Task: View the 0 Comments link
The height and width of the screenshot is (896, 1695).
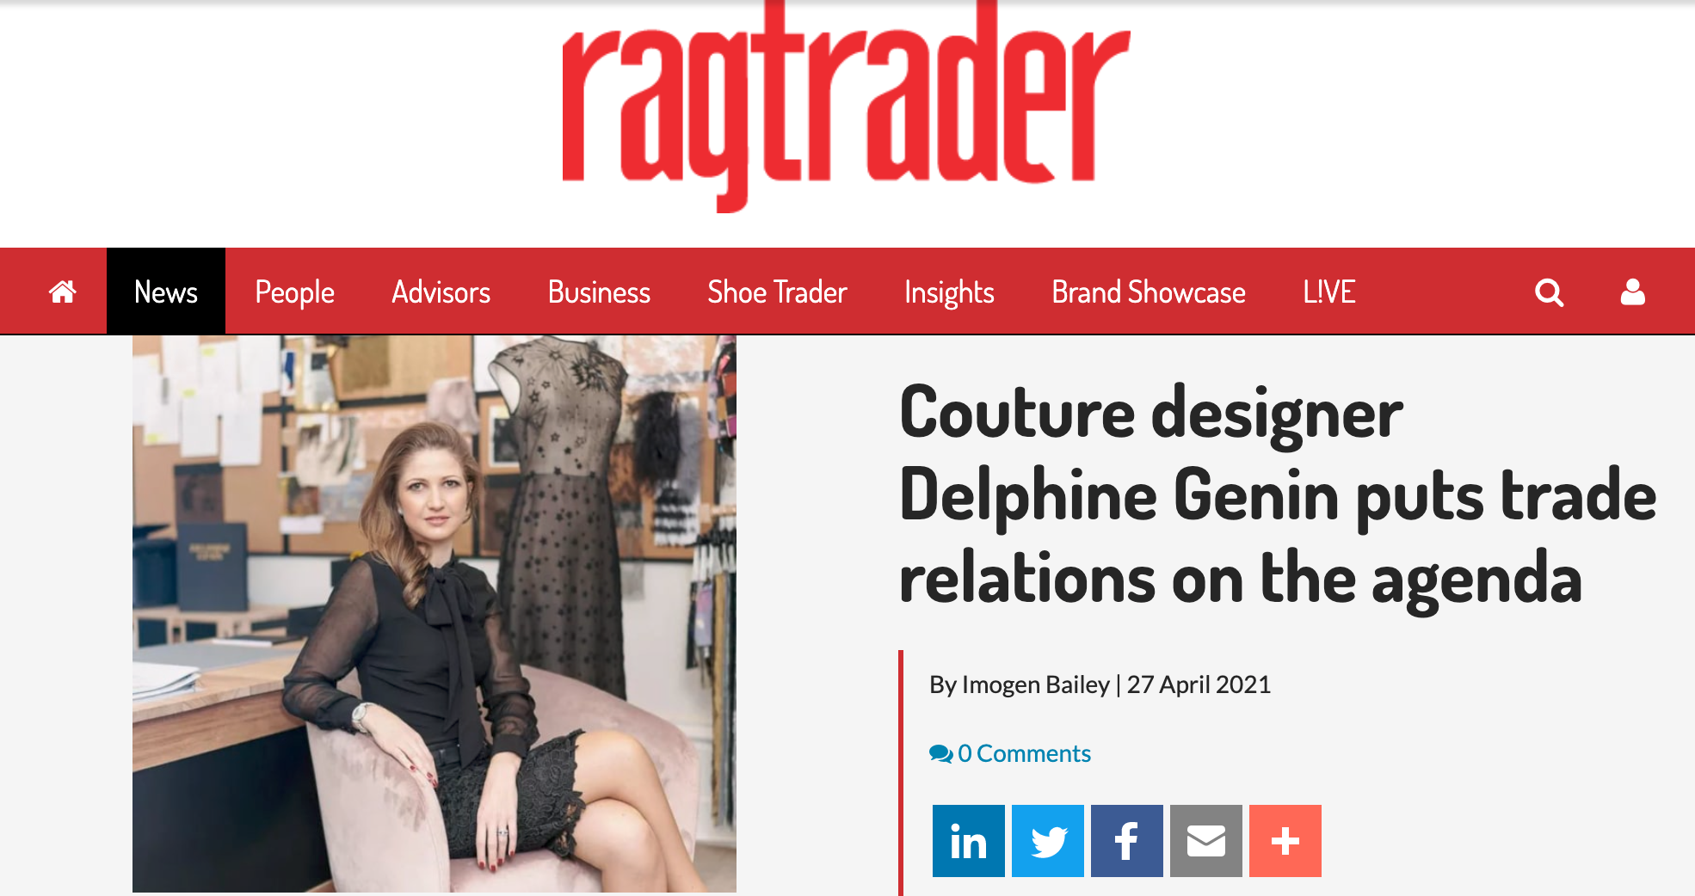Action: pyautogui.click(x=1010, y=753)
